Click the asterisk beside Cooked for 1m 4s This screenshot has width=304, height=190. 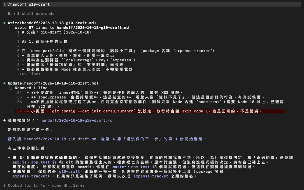(x=4, y=186)
